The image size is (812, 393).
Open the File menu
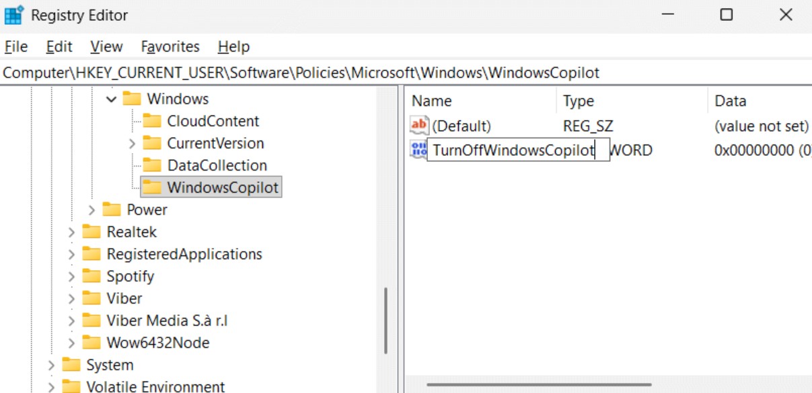tap(16, 47)
